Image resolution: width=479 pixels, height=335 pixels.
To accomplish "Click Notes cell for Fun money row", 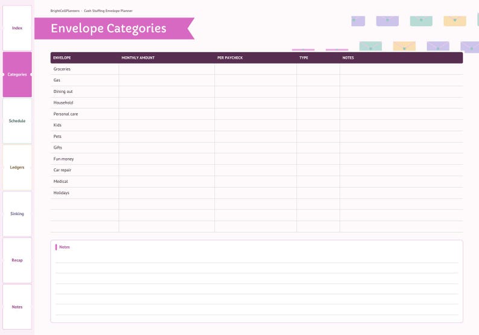I will pyautogui.click(x=401, y=159).
